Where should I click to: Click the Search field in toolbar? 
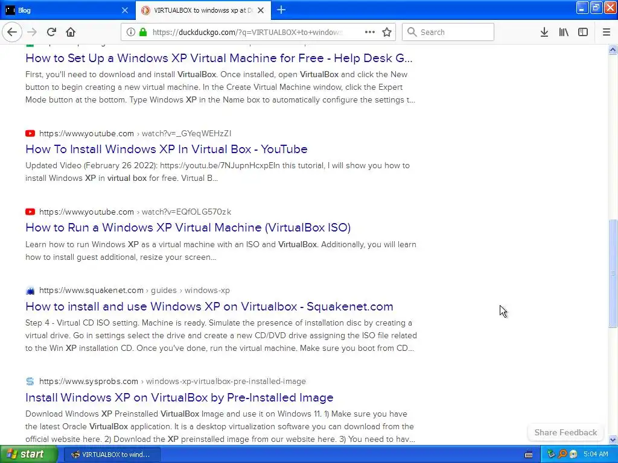448,32
